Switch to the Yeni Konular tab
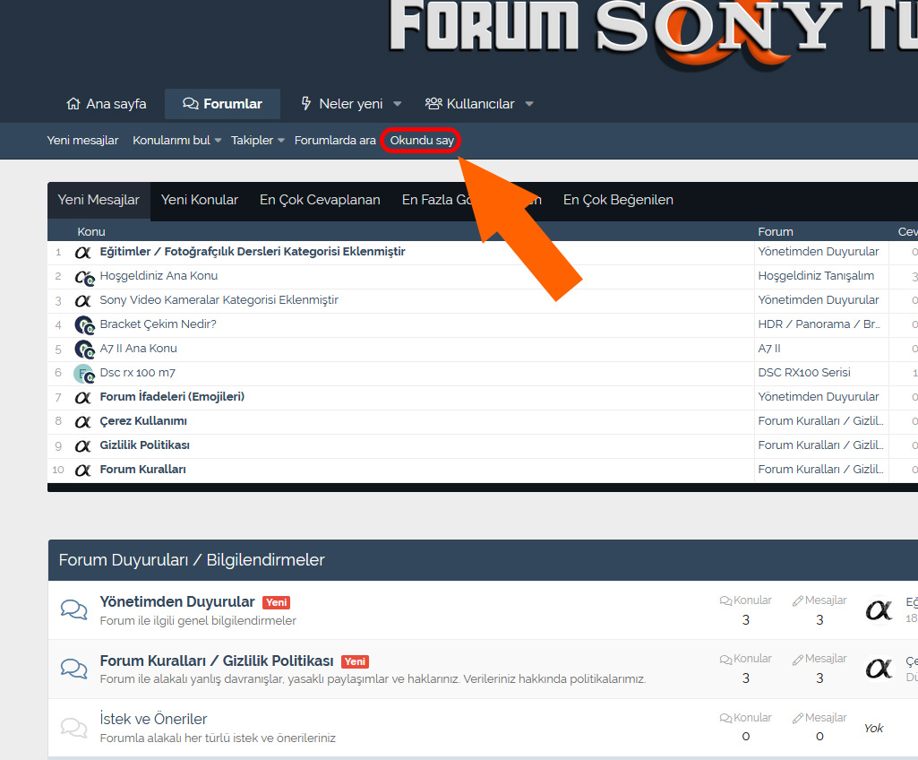 tap(200, 201)
